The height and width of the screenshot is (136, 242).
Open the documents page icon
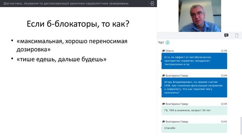pos(237,35)
